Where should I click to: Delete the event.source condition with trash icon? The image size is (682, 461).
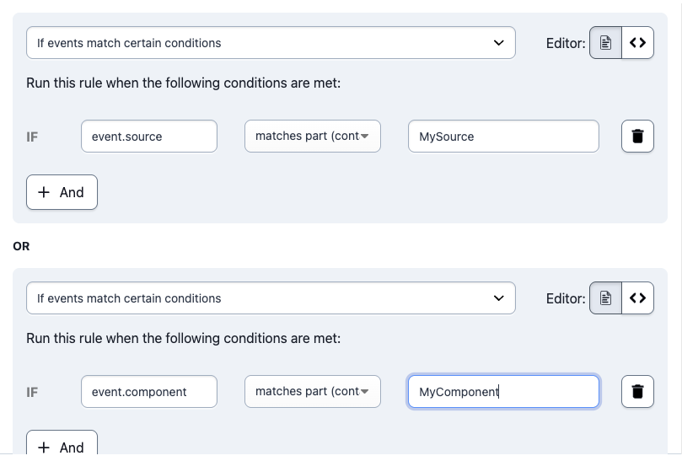(x=637, y=137)
